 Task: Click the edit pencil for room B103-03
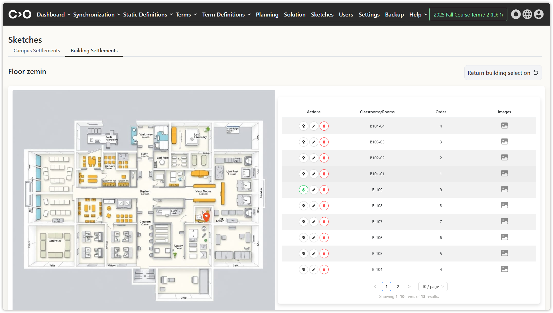[314, 142]
